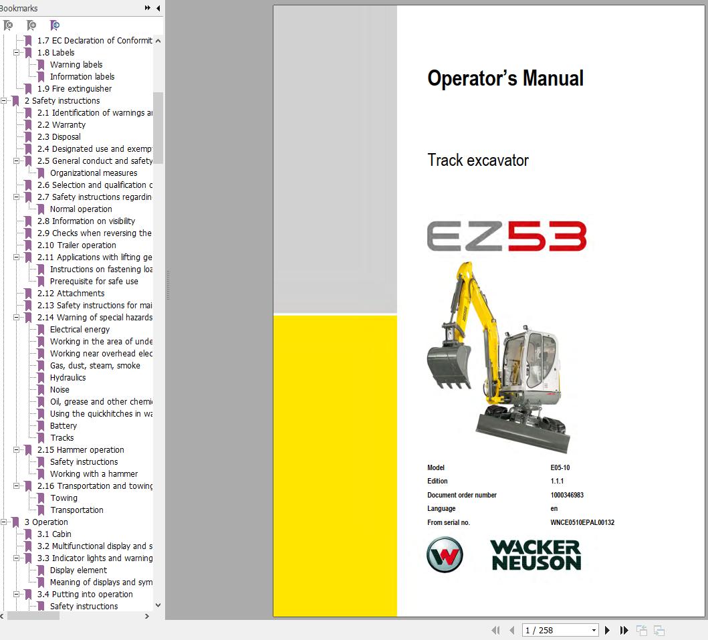This screenshot has height=640, width=708.
Task: Click the bookmark icon beside 3.2 Multifunctional display
Action: pyautogui.click(x=29, y=546)
